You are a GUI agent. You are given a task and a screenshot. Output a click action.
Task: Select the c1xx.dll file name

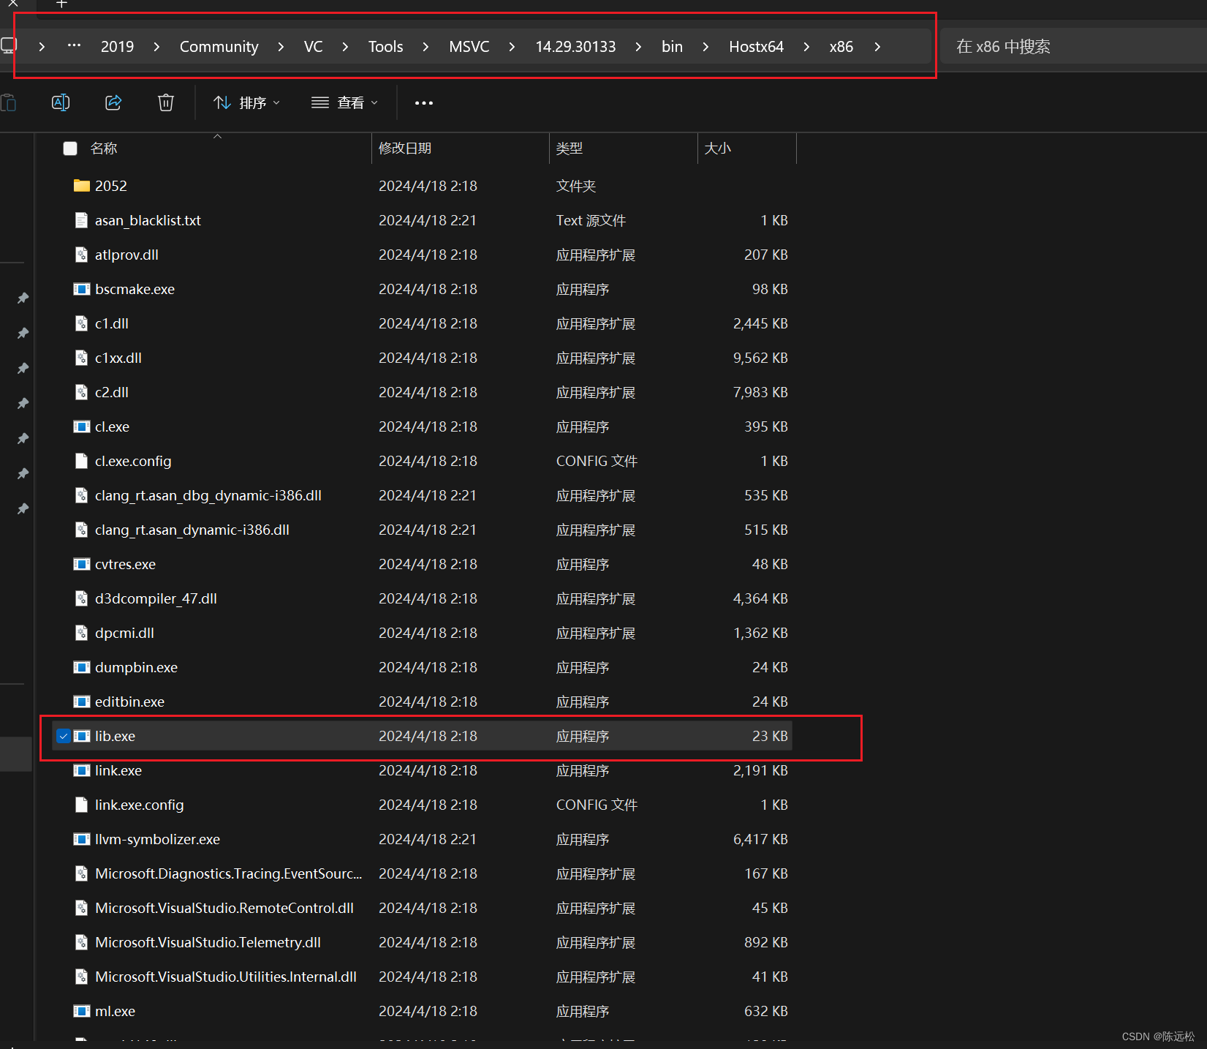(x=118, y=358)
